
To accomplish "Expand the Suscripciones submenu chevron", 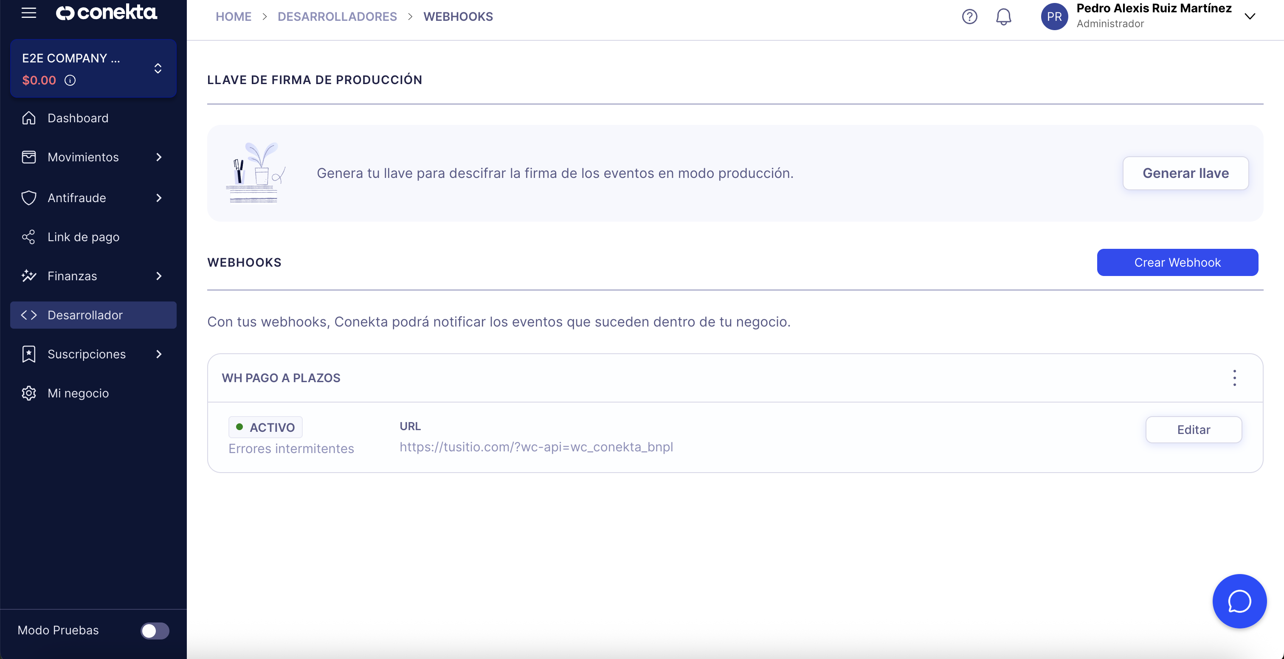I will (159, 354).
